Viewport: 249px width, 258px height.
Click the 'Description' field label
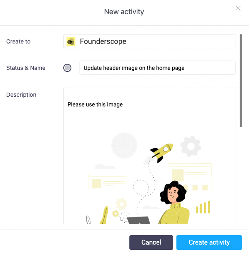21,95
